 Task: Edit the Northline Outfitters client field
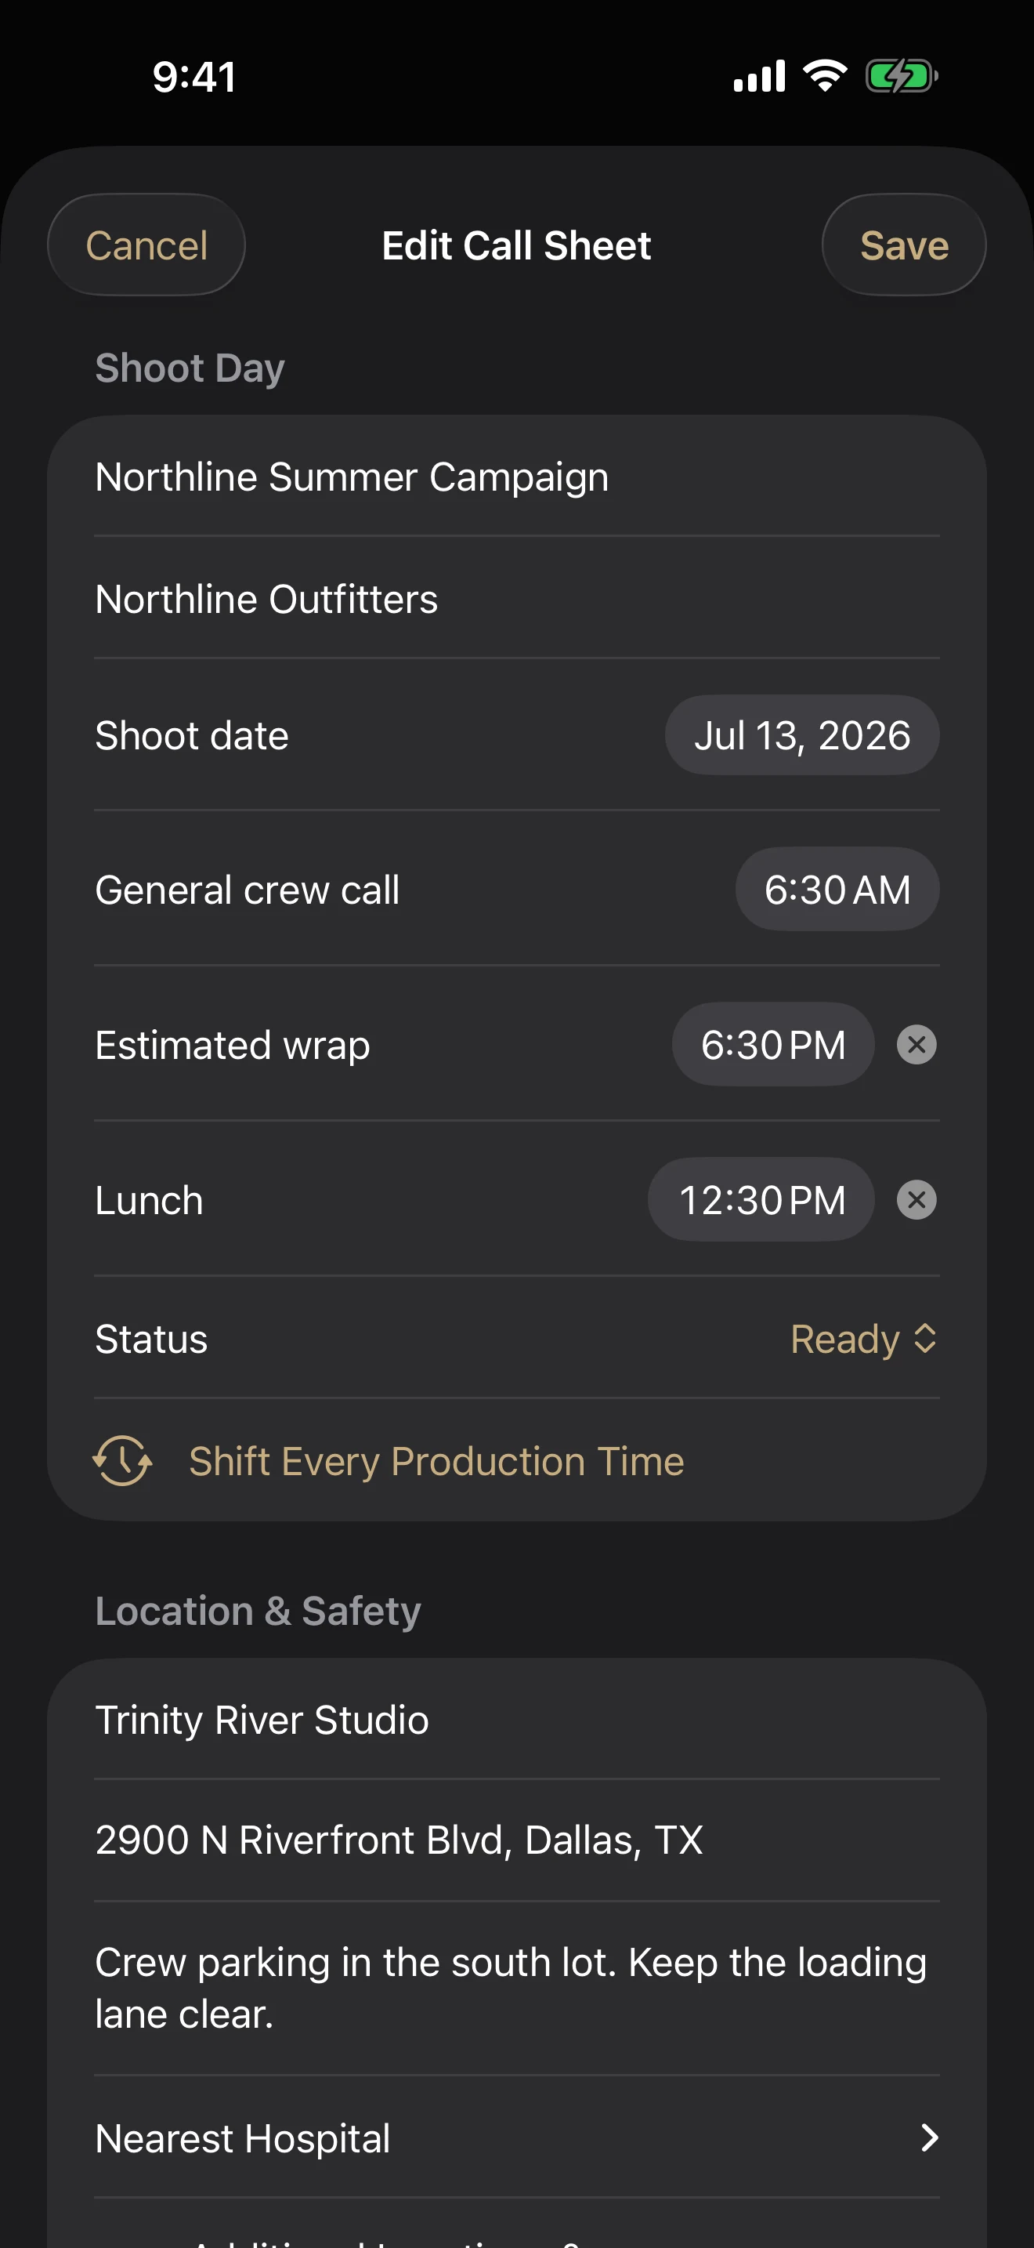[517, 599]
